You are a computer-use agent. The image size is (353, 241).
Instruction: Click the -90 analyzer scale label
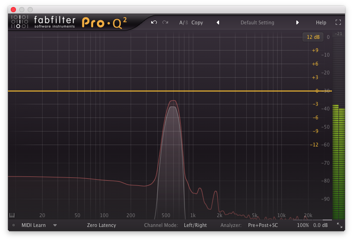pyautogui.click(x=325, y=199)
